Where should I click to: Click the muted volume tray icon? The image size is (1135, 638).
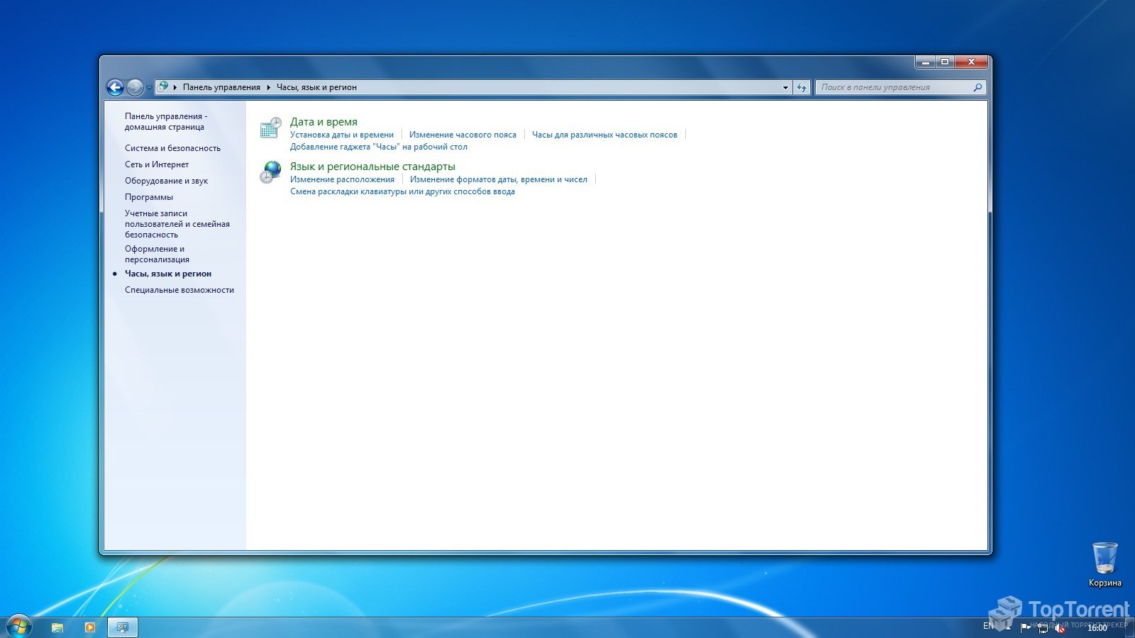(x=1060, y=627)
